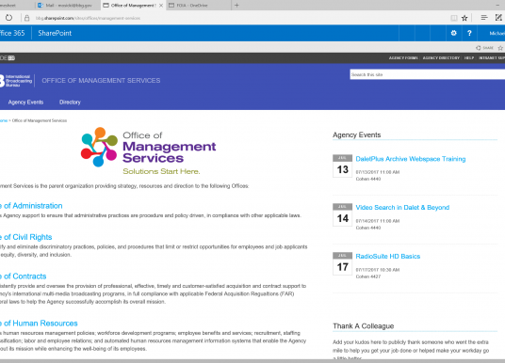Click the Search this site field
The width and height of the screenshot is (505, 363).
[x=428, y=74]
